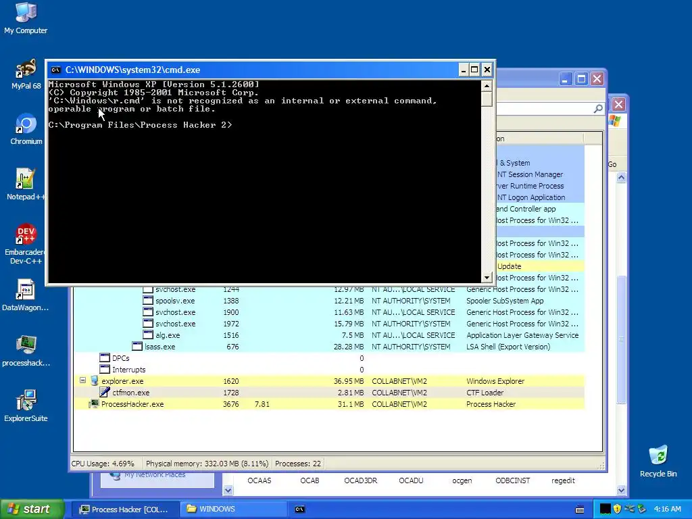This screenshot has height=519, width=692.
Task: Click the cmd.exe title bar system icon
Action: pyautogui.click(x=55, y=70)
